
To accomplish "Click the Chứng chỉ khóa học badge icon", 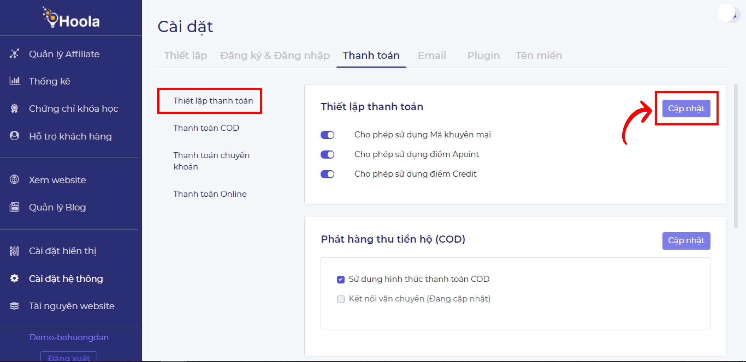I will (x=14, y=108).
